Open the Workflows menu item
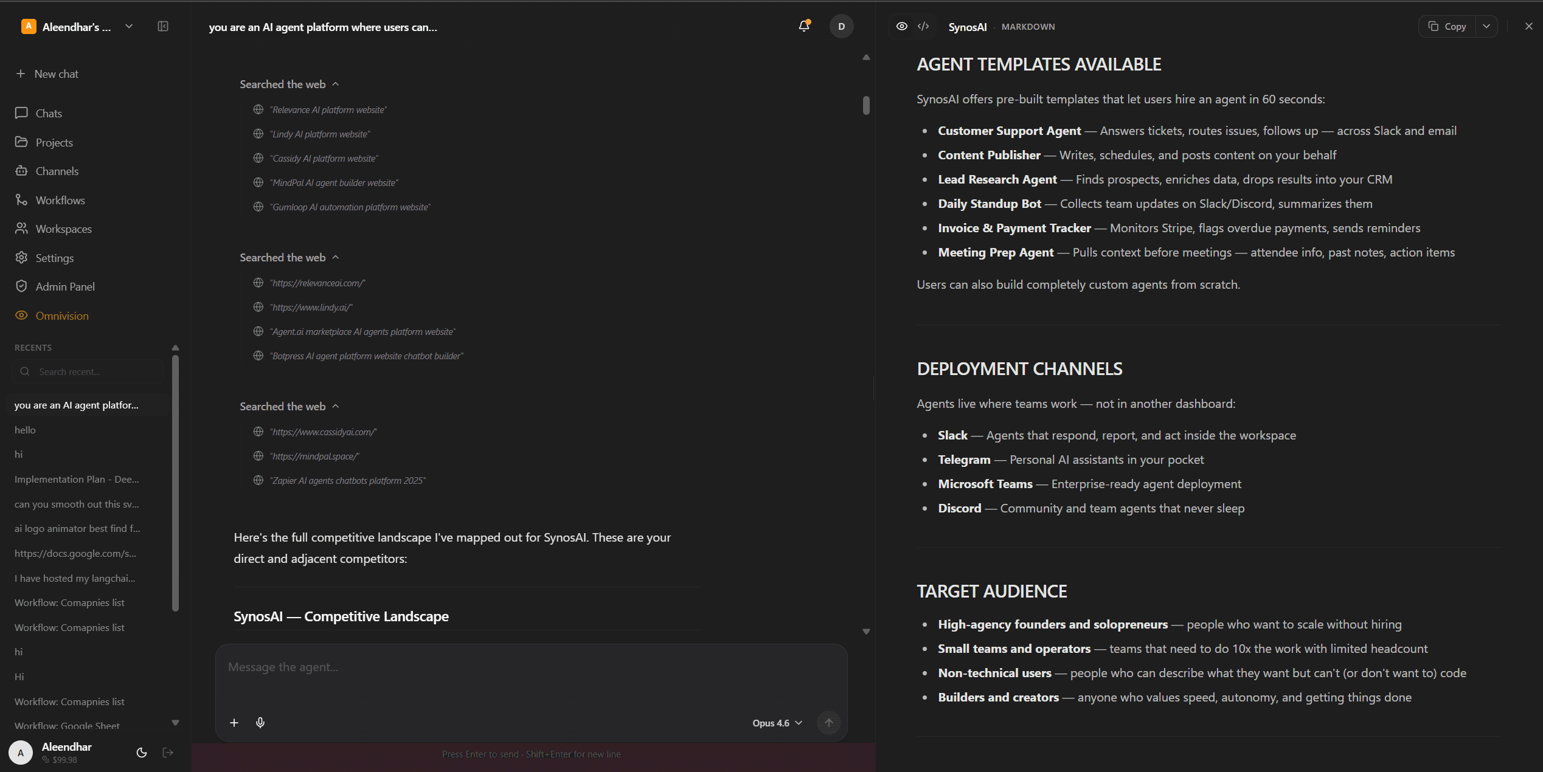 (60, 200)
